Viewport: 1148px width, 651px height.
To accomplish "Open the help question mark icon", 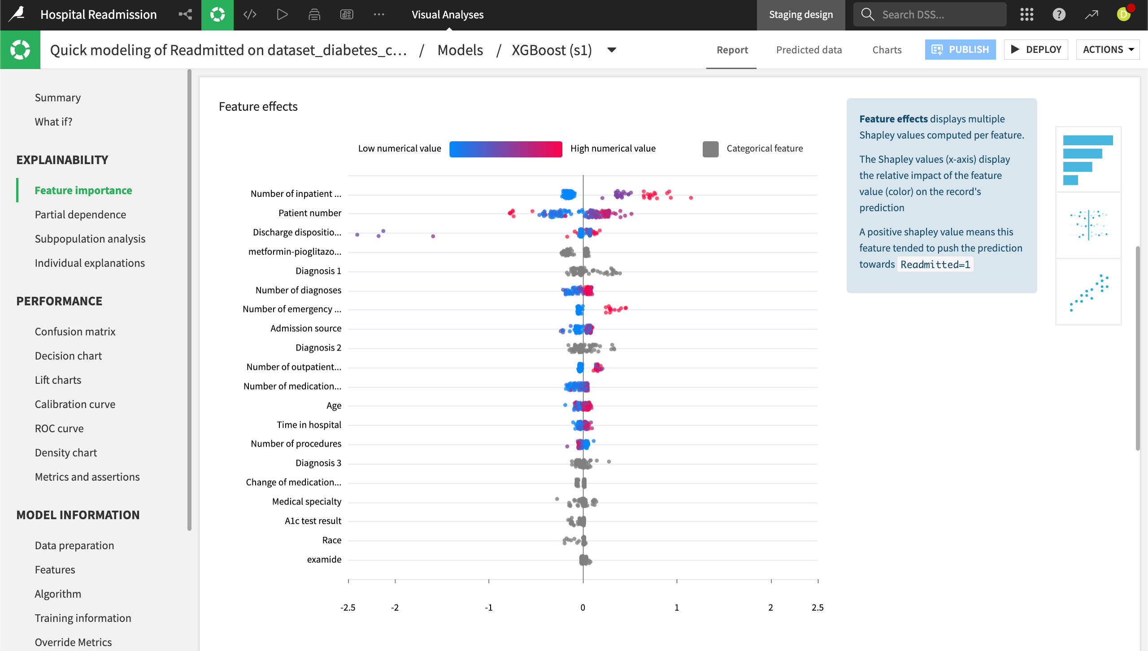I will click(x=1059, y=14).
